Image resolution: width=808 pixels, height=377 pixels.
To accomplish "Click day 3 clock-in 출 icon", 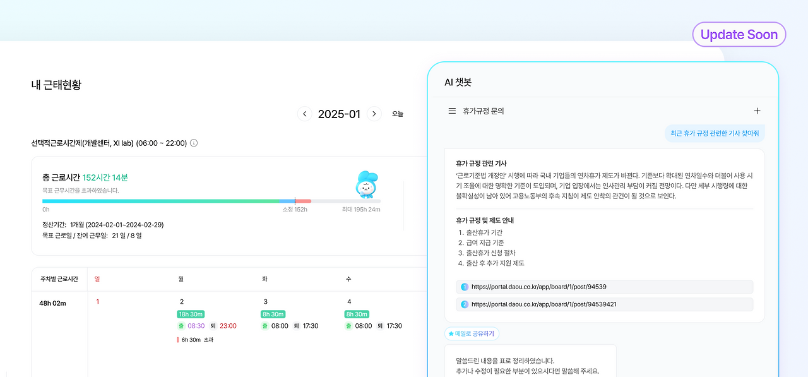I will [264, 326].
